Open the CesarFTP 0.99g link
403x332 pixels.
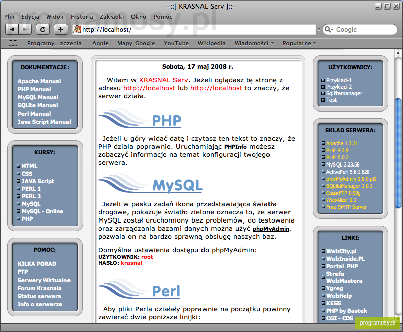pos(344,193)
